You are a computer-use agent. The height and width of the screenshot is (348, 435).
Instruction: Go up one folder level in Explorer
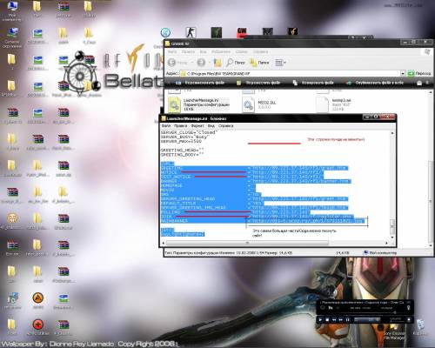pyautogui.click(x=217, y=63)
